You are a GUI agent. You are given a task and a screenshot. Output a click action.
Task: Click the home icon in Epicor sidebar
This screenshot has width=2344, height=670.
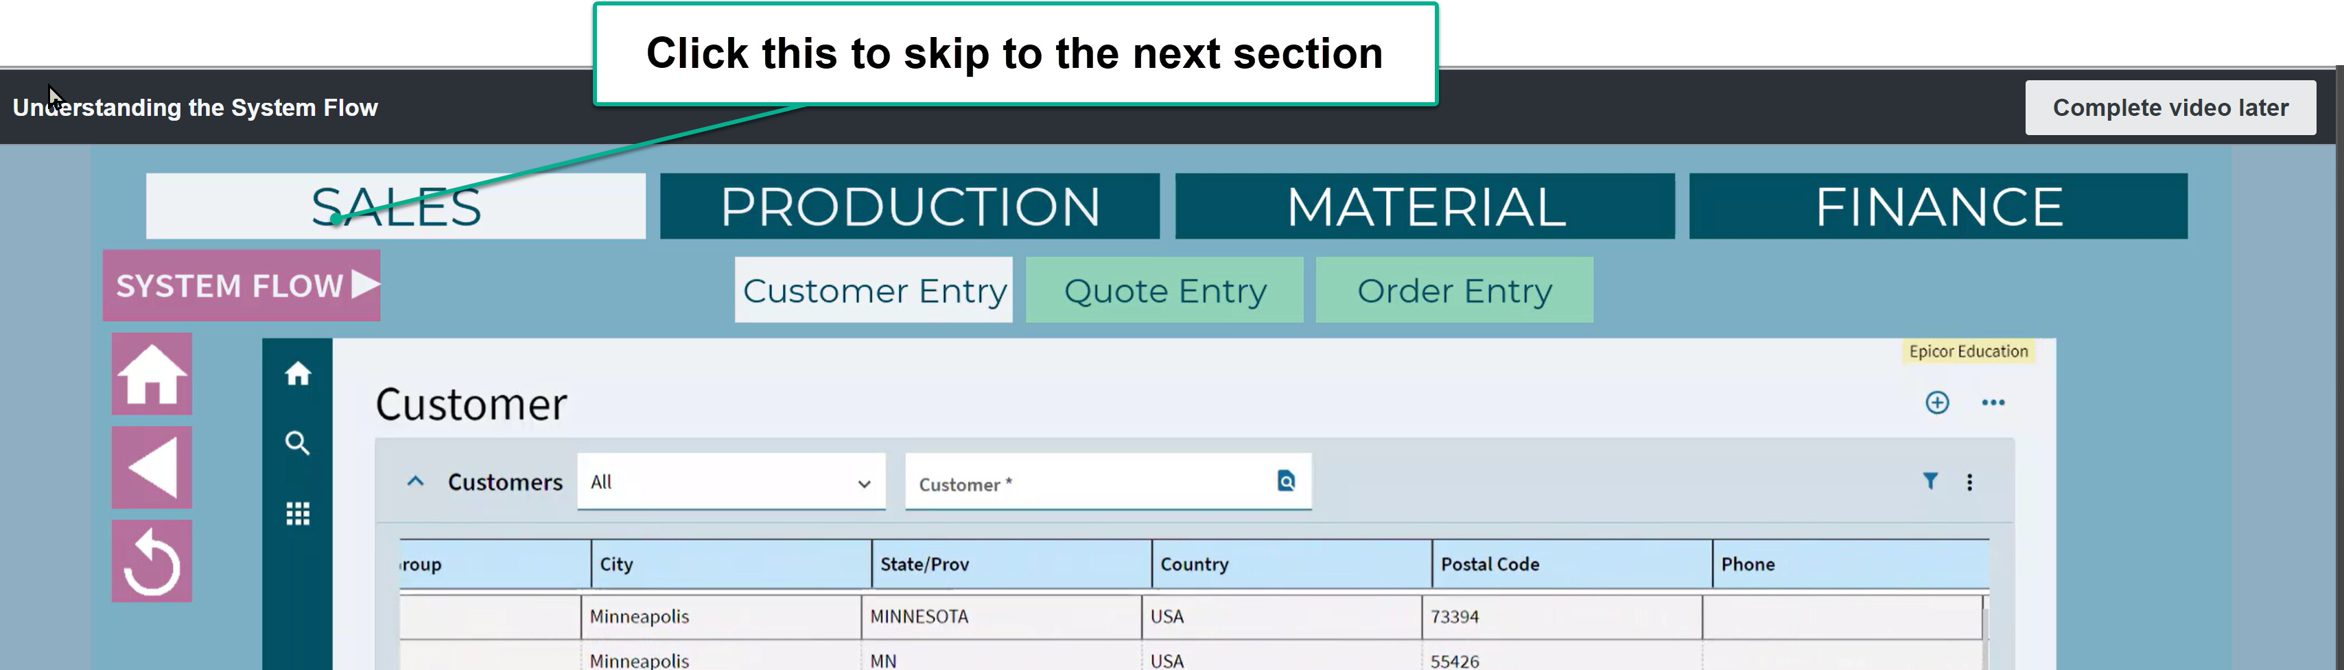point(298,374)
